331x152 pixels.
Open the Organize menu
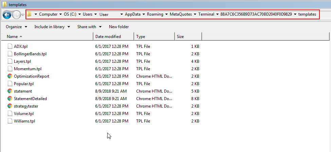[x=17, y=27]
